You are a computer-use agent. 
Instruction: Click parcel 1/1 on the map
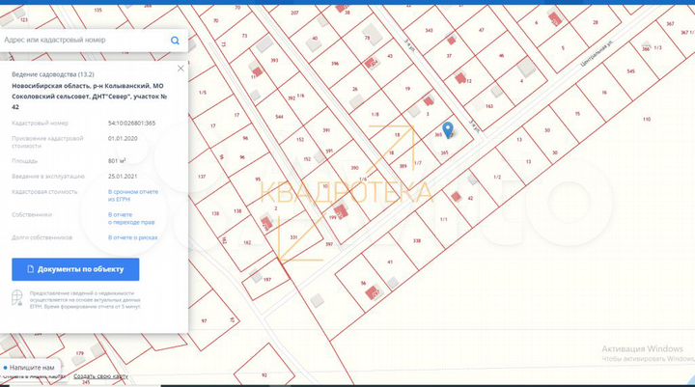(444, 219)
